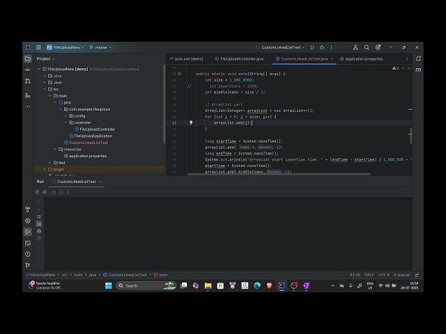The width and height of the screenshot is (446, 334).
Task: Close the CustomLinkedListTest run tab
Action: pos(100,182)
